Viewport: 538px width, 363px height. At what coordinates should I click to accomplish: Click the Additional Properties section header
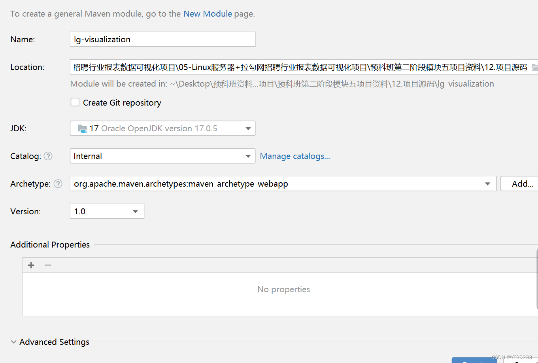pos(50,244)
